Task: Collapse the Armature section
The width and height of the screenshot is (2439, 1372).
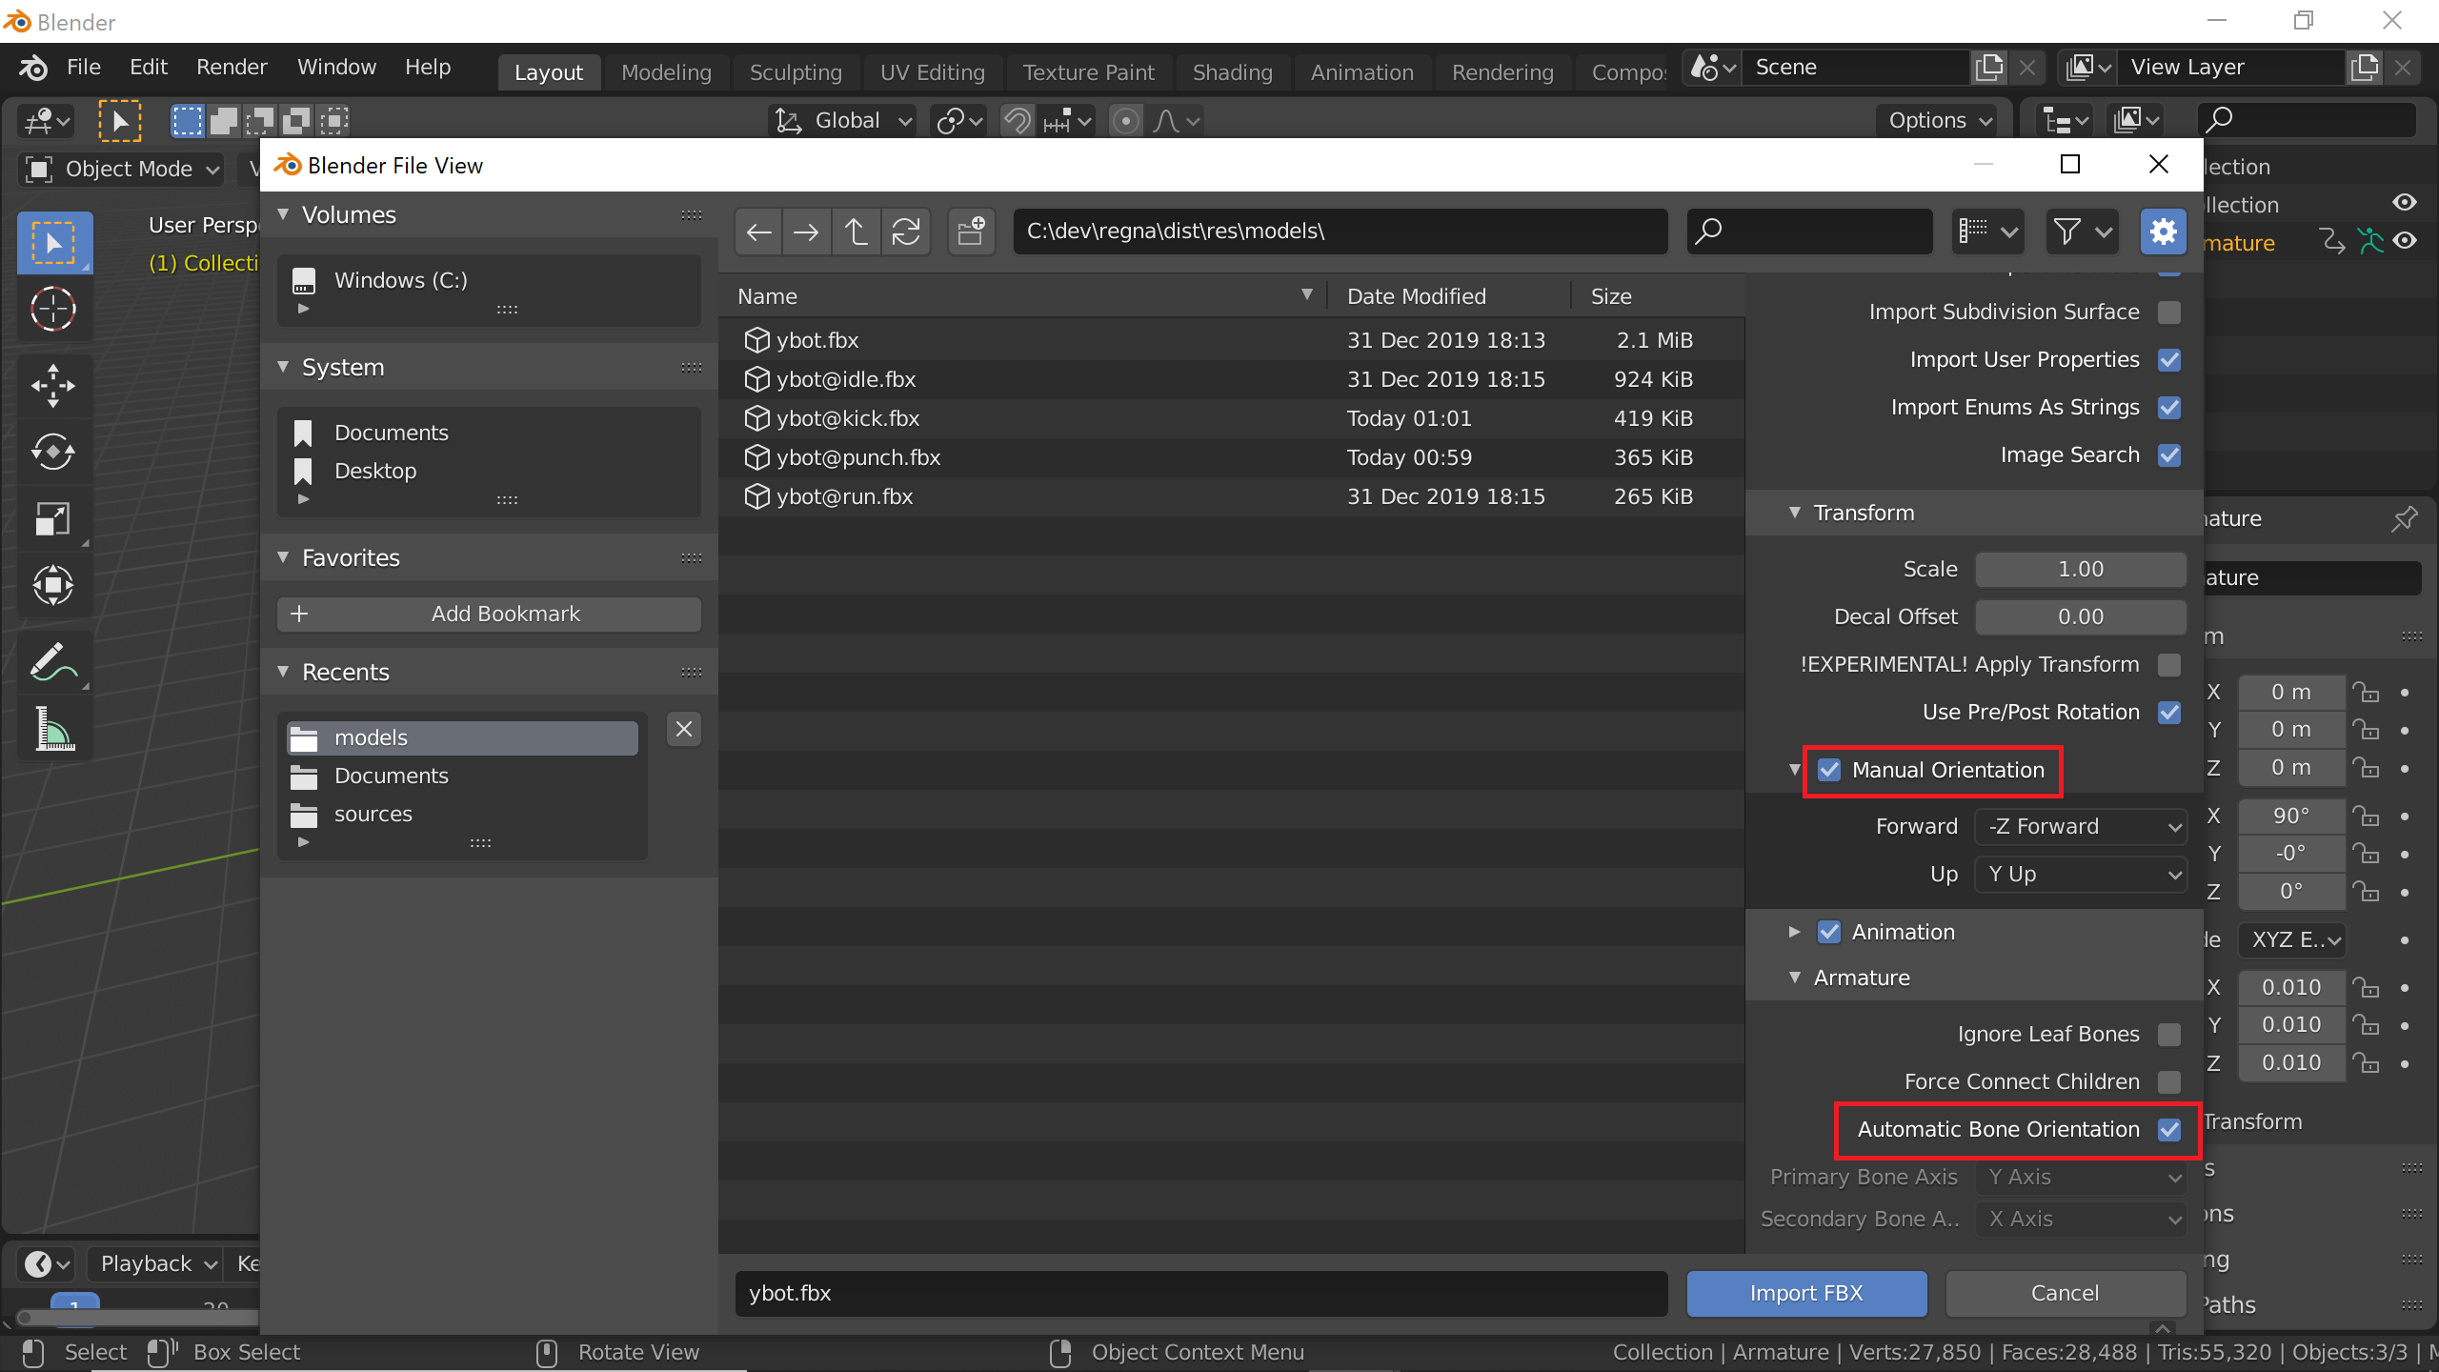Action: 1795,978
